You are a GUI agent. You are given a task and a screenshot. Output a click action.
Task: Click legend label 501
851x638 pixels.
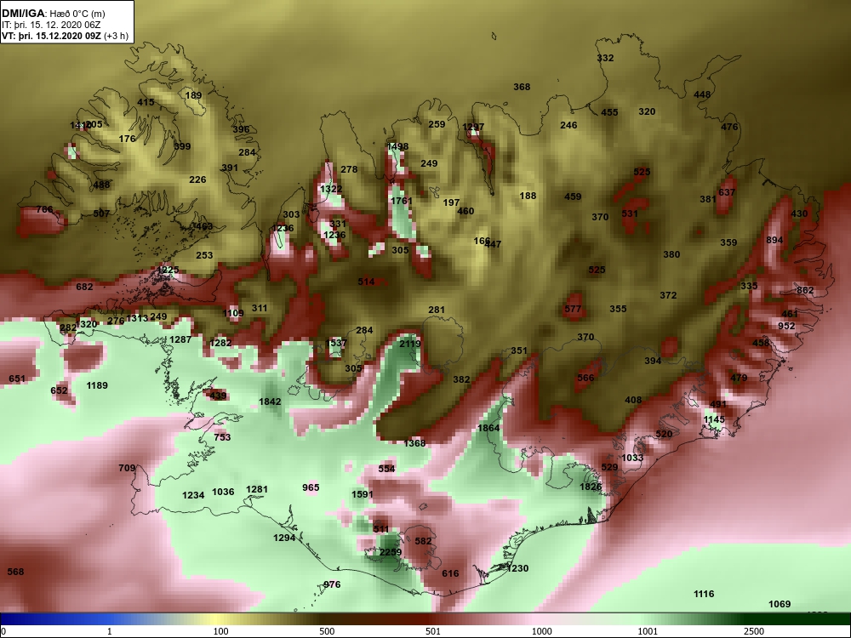(x=433, y=631)
